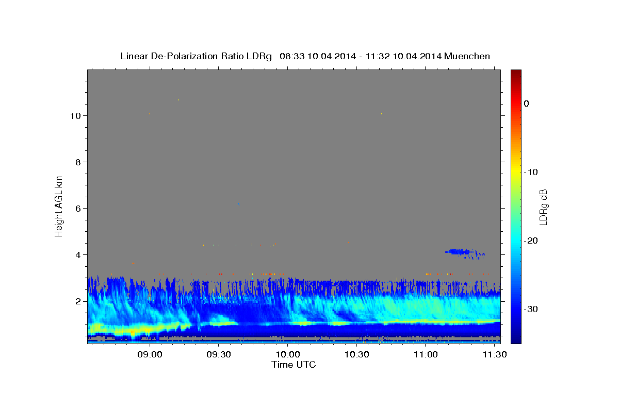Image resolution: width=619 pixels, height=412 pixels.
Task: Select the 10:00 time tick label
Action: [x=287, y=354]
